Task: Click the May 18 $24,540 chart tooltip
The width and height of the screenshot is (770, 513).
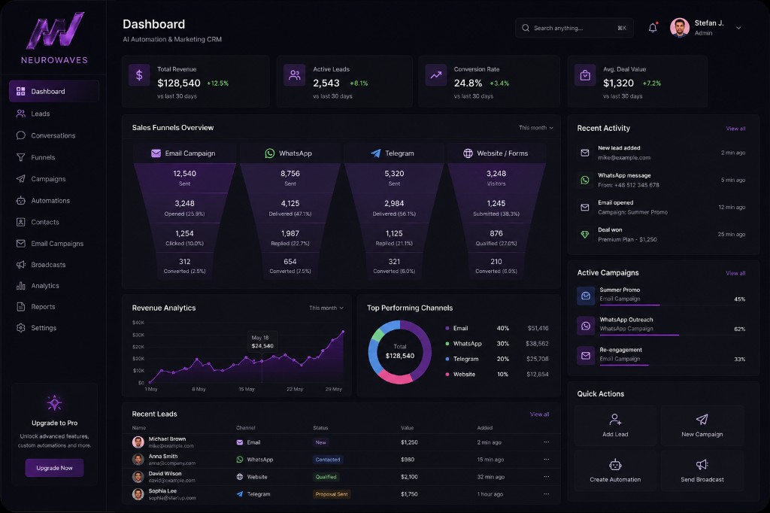Action: point(262,342)
